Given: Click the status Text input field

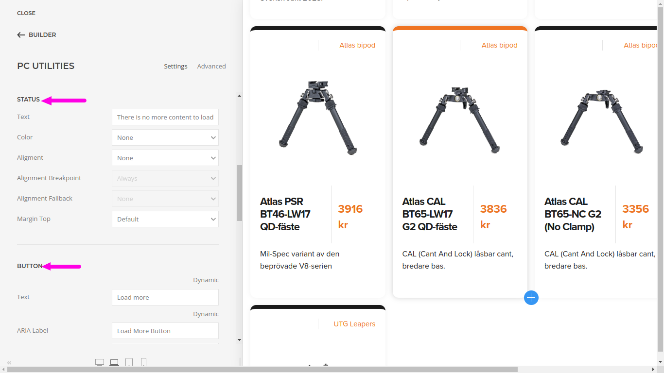Looking at the screenshot, I should pyautogui.click(x=165, y=117).
